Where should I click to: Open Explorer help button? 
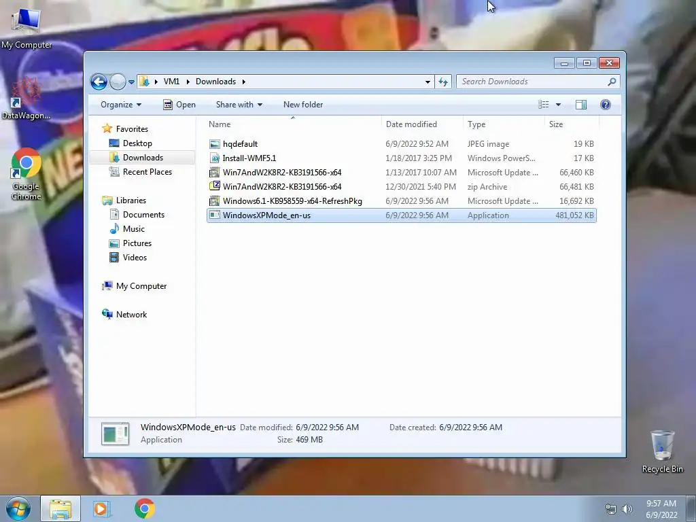[x=606, y=105]
